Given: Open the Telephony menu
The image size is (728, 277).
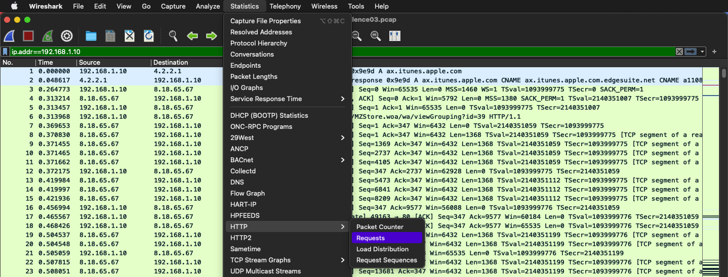Looking at the screenshot, I should click(x=285, y=6).
